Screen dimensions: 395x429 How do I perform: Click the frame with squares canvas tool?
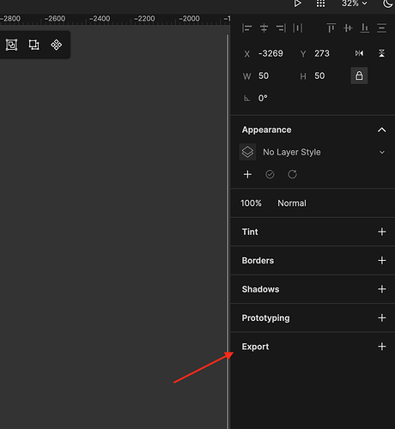(x=11, y=45)
